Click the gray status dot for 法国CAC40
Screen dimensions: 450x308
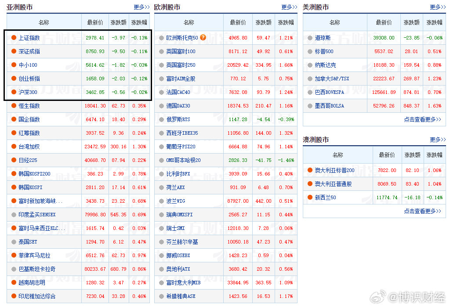162,92
